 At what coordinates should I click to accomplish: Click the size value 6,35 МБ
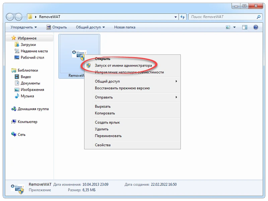click(x=89, y=190)
